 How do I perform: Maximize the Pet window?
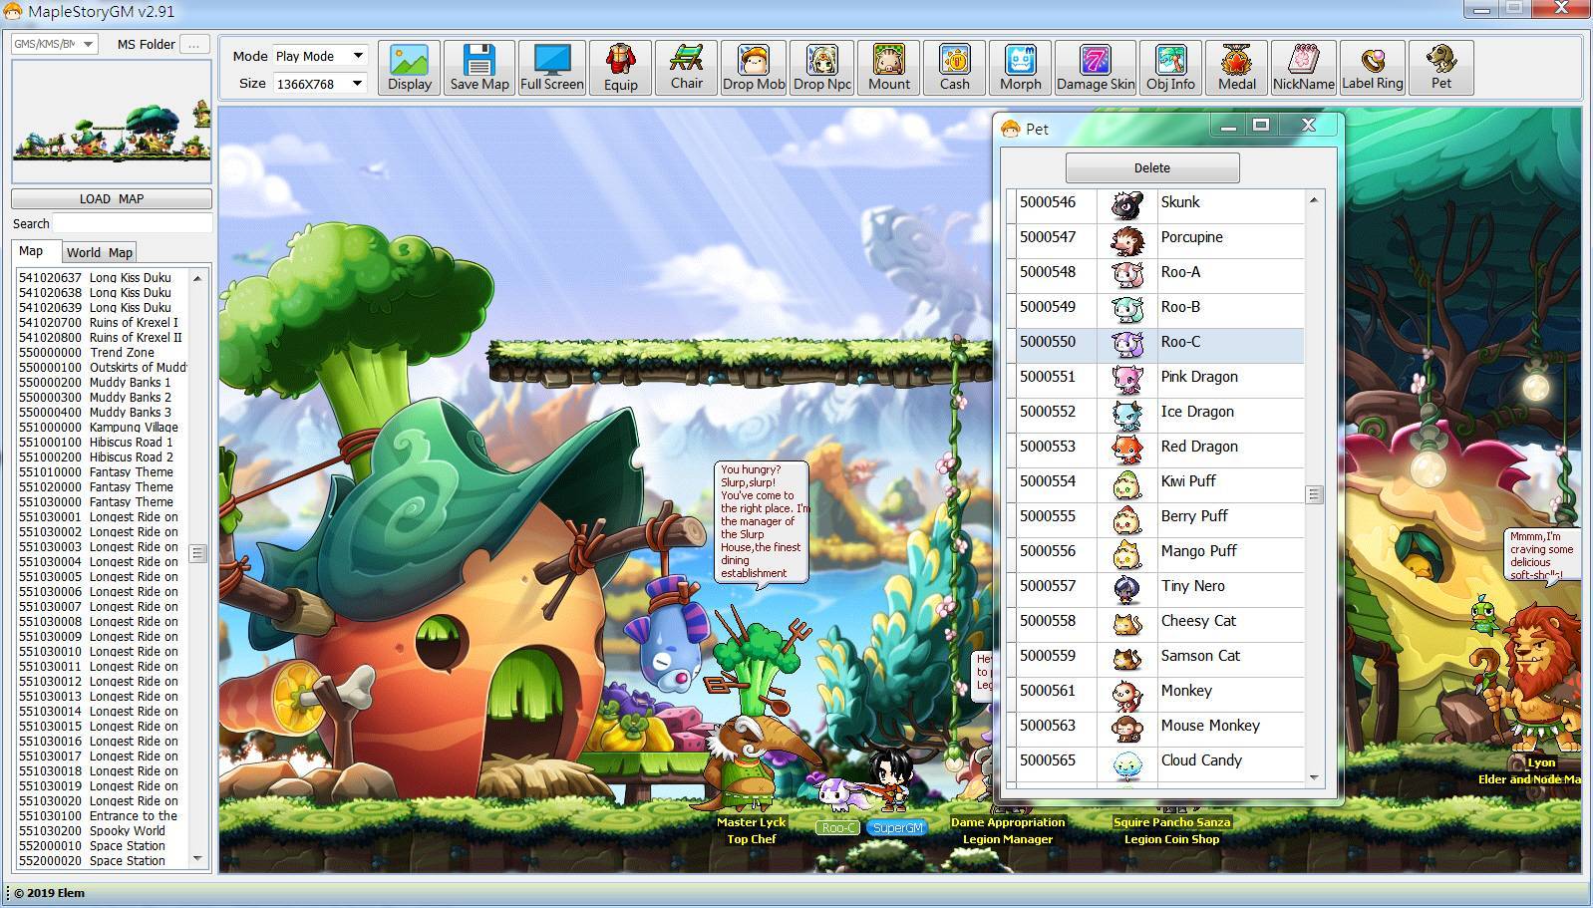1261,125
